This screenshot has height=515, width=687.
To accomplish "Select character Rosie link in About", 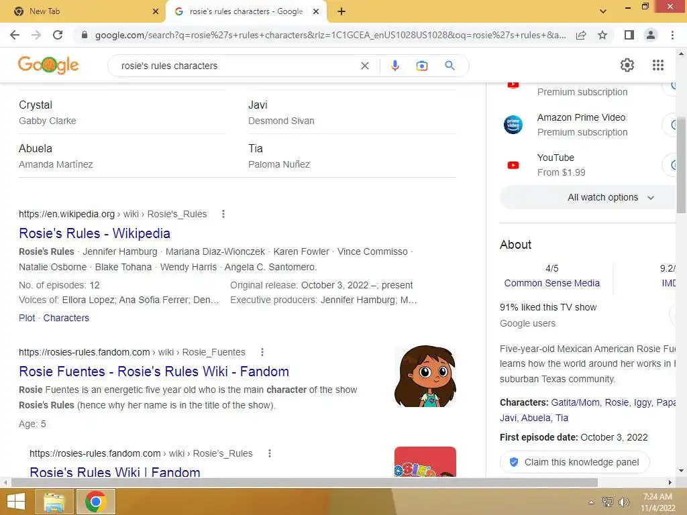I will point(617,402).
